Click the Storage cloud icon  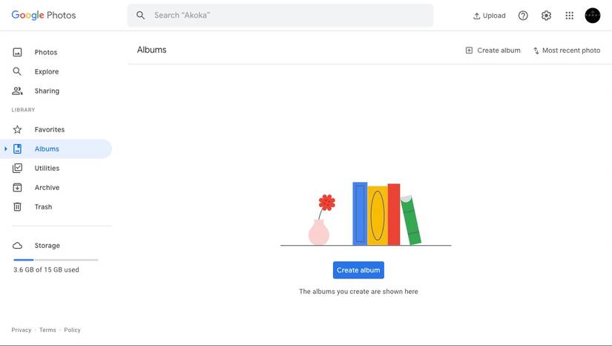coord(17,246)
